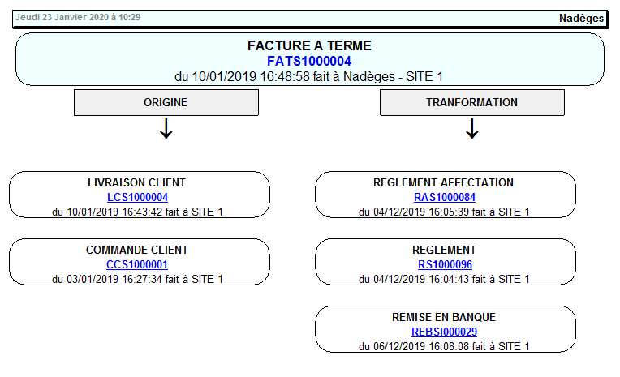The image size is (620, 377).
Task: Click the Nadèges label in the header bar
Action: coord(581,18)
